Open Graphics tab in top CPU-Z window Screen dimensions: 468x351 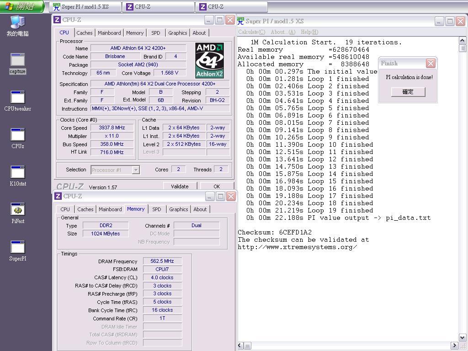(x=178, y=33)
